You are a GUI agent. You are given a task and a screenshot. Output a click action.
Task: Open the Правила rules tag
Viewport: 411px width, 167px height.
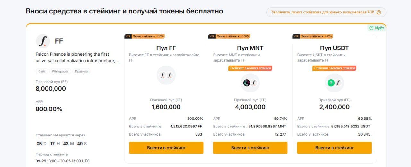81,71
